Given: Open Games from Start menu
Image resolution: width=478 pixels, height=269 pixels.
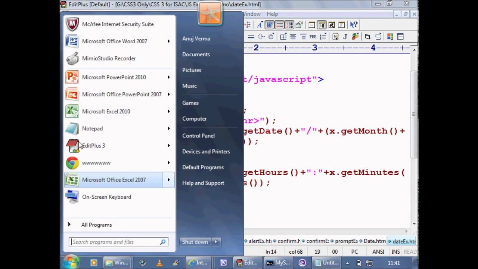Looking at the screenshot, I should 190,103.
